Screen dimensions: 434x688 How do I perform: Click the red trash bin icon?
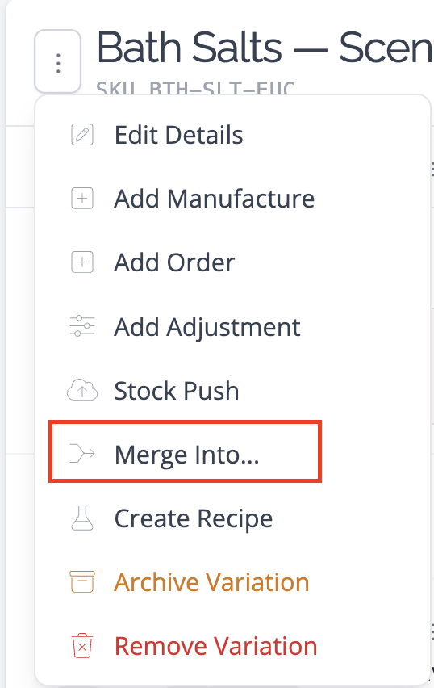pyautogui.click(x=82, y=645)
